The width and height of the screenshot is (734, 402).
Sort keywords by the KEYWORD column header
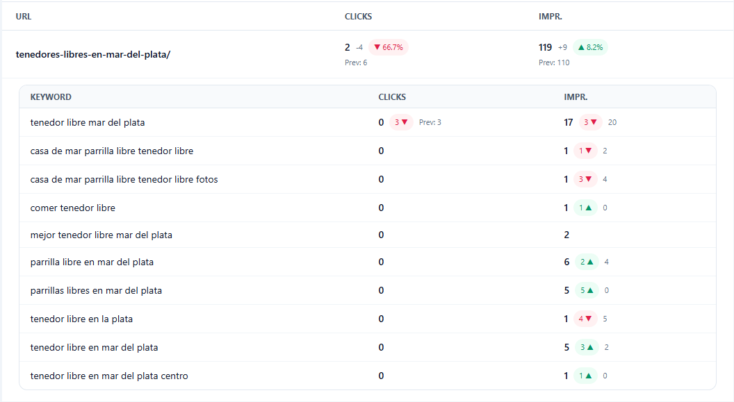(x=51, y=97)
